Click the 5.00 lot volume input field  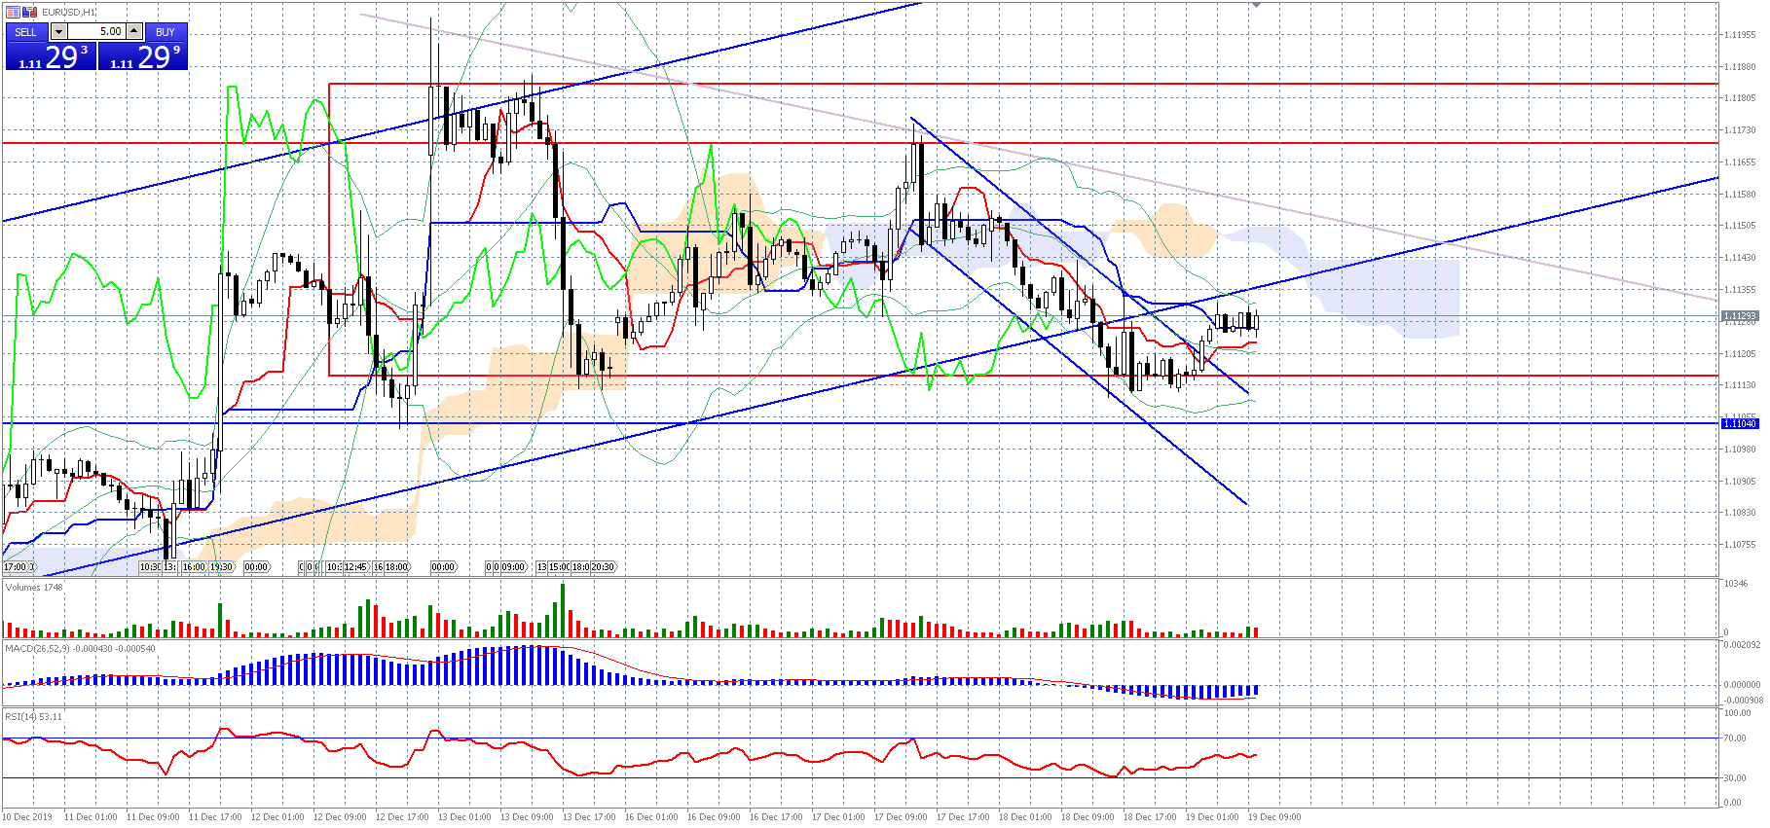tap(96, 32)
